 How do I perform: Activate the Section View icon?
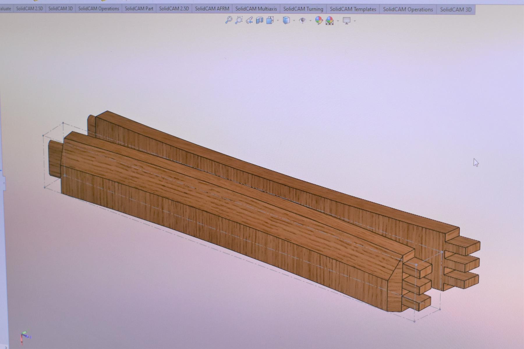click(260, 20)
